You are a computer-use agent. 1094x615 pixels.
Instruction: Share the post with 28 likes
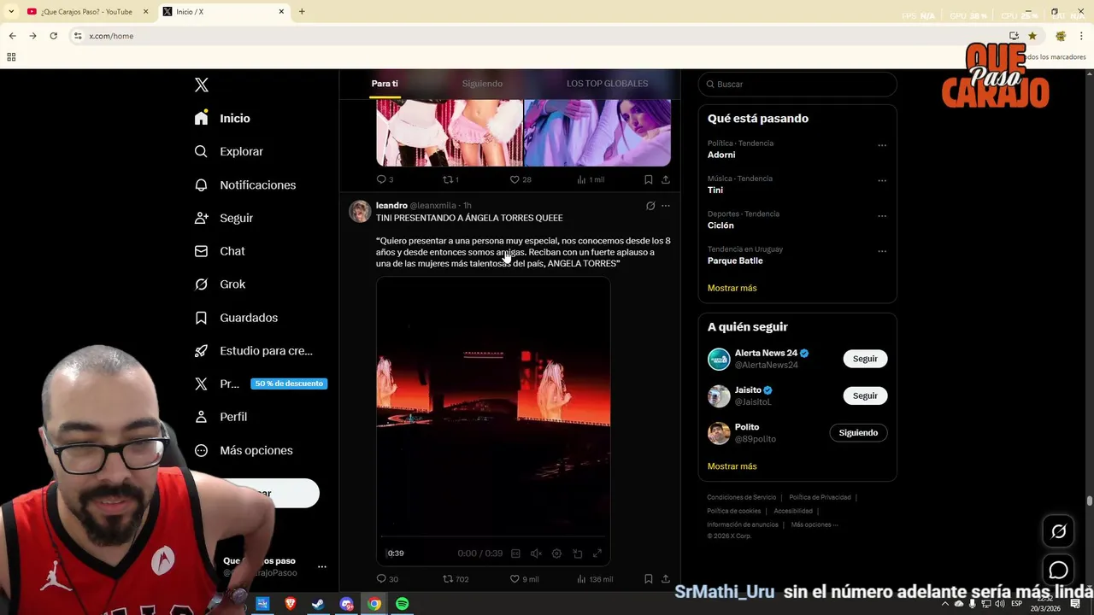click(x=666, y=179)
